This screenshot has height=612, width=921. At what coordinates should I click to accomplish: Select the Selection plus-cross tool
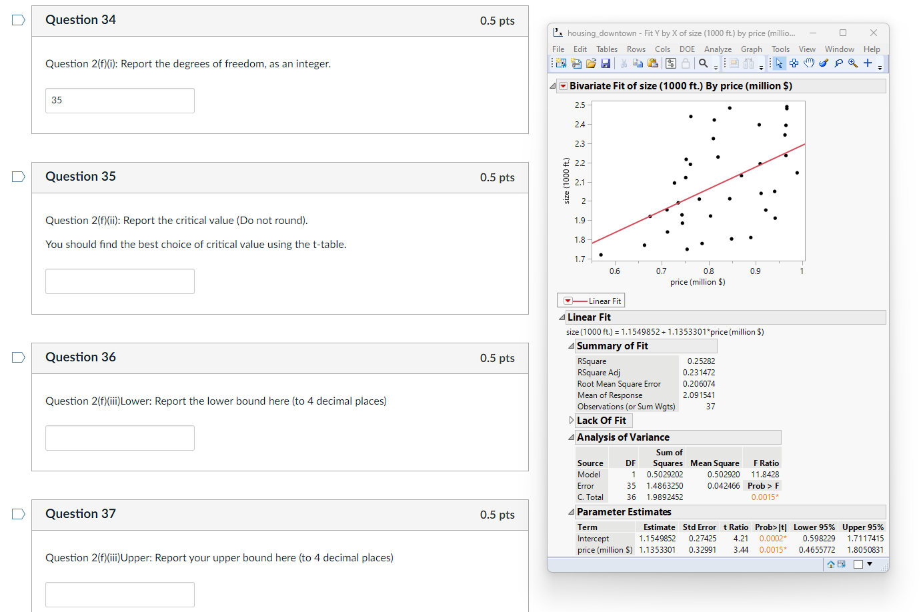(x=794, y=63)
